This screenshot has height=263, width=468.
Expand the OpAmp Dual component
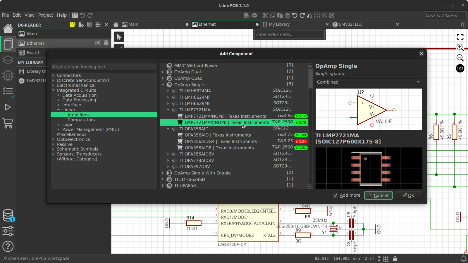(163, 72)
